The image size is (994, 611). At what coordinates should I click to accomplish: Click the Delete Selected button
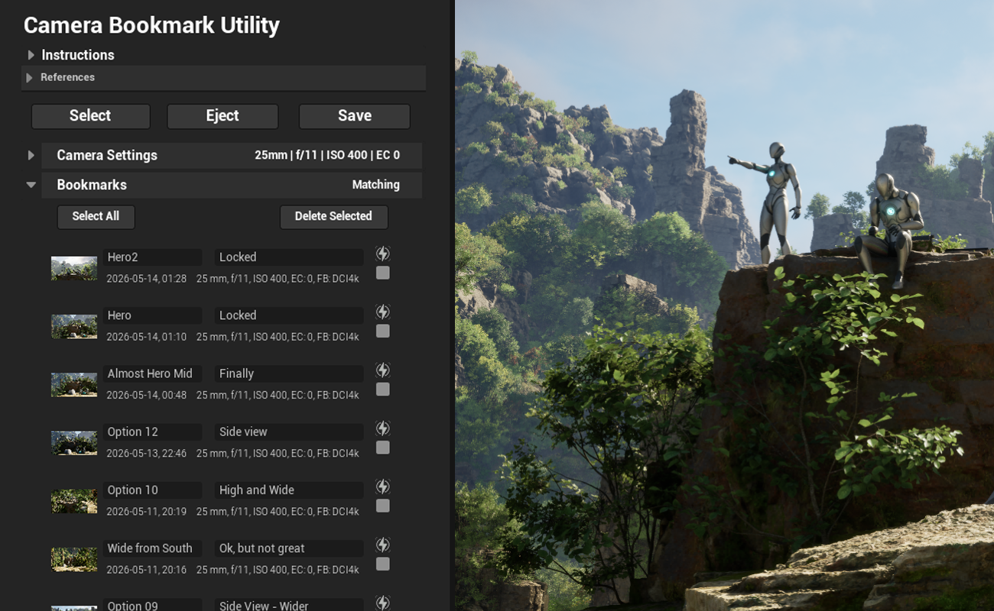click(x=333, y=217)
